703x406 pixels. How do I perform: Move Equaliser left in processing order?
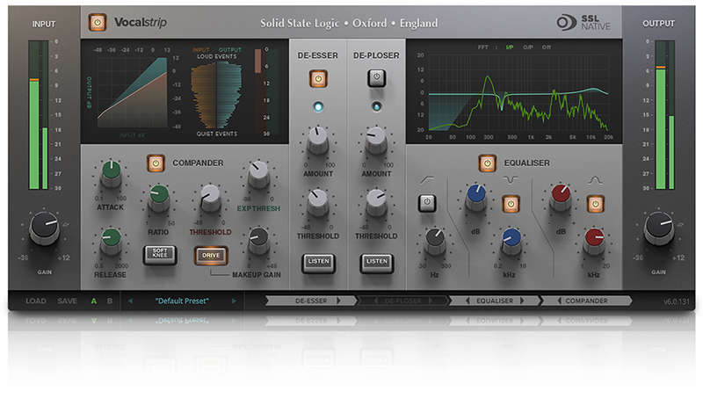(467, 301)
